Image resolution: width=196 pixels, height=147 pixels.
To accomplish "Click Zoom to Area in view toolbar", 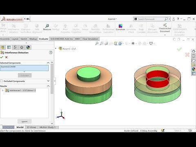I will pyautogui.click(x=102, y=43).
